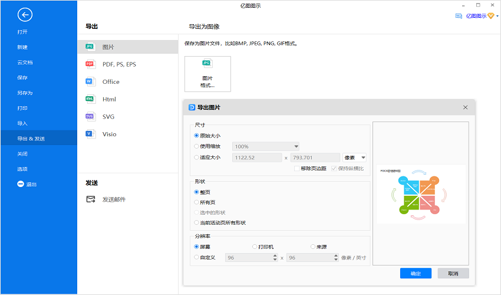Open the feedback chat icon
Screen dimensions: 501x295
tap(459, 16)
